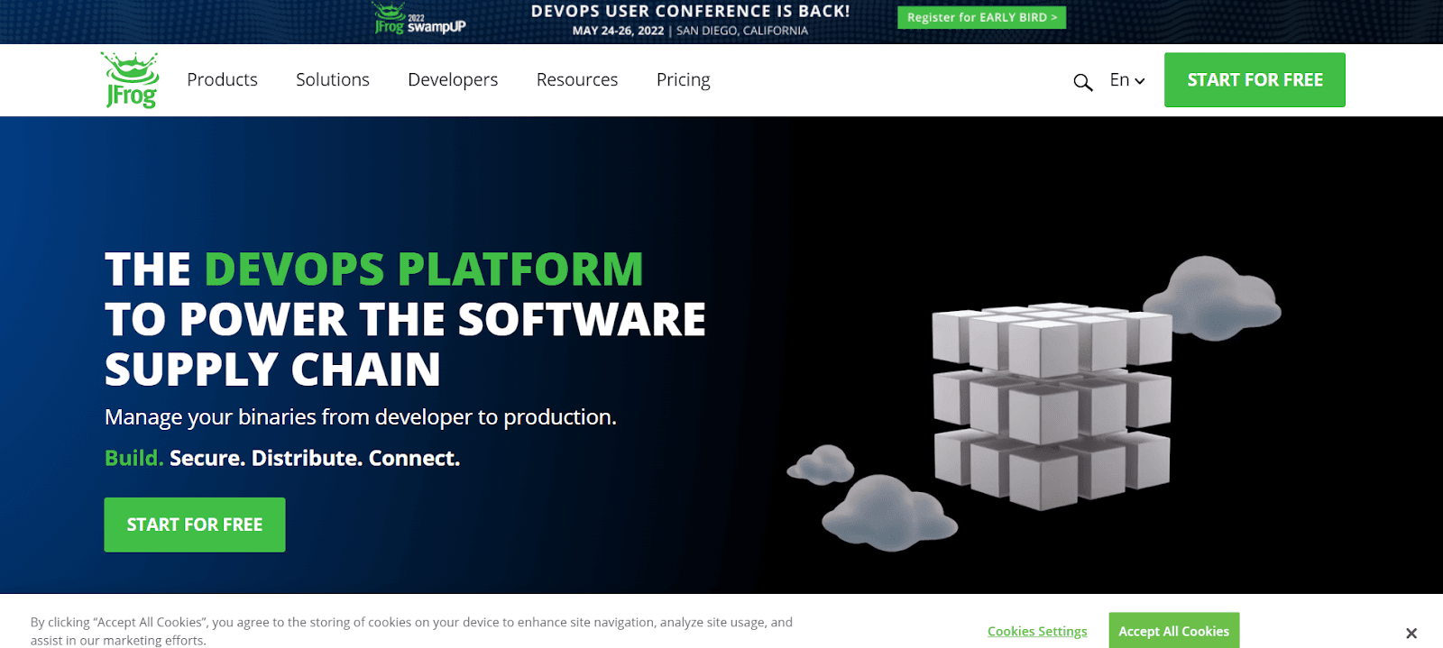The height and width of the screenshot is (648, 1443).
Task: Open Cookies Settings link
Action: (1037, 631)
